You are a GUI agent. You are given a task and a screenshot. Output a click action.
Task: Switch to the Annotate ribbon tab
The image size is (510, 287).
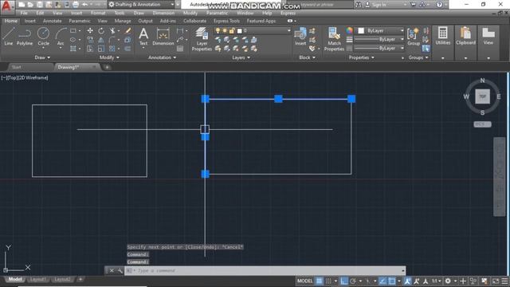point(52,21)
